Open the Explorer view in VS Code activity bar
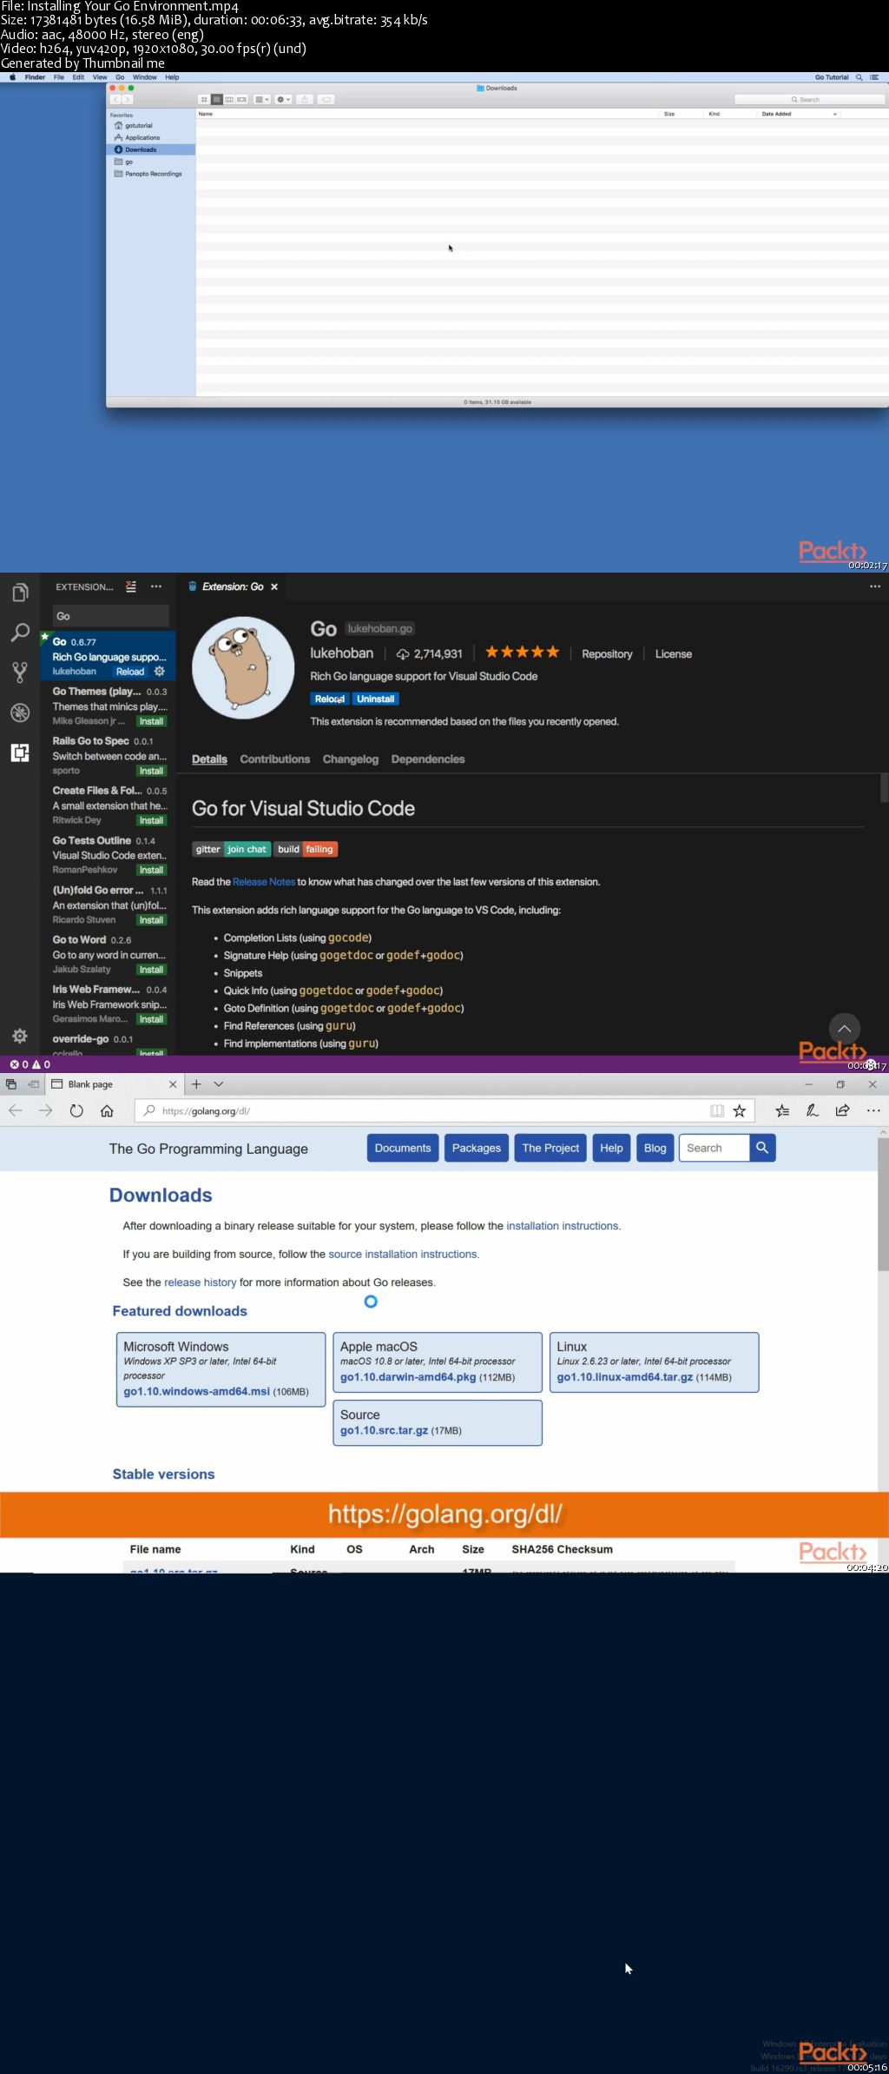This screenshot has width=889, height=2074. pyautogui.click(x=20, y=593)
